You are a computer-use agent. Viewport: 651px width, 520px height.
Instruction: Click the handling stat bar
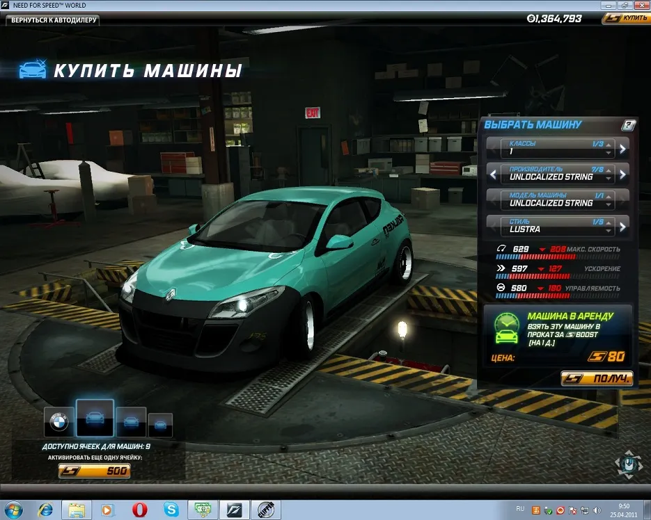[558, 295]
